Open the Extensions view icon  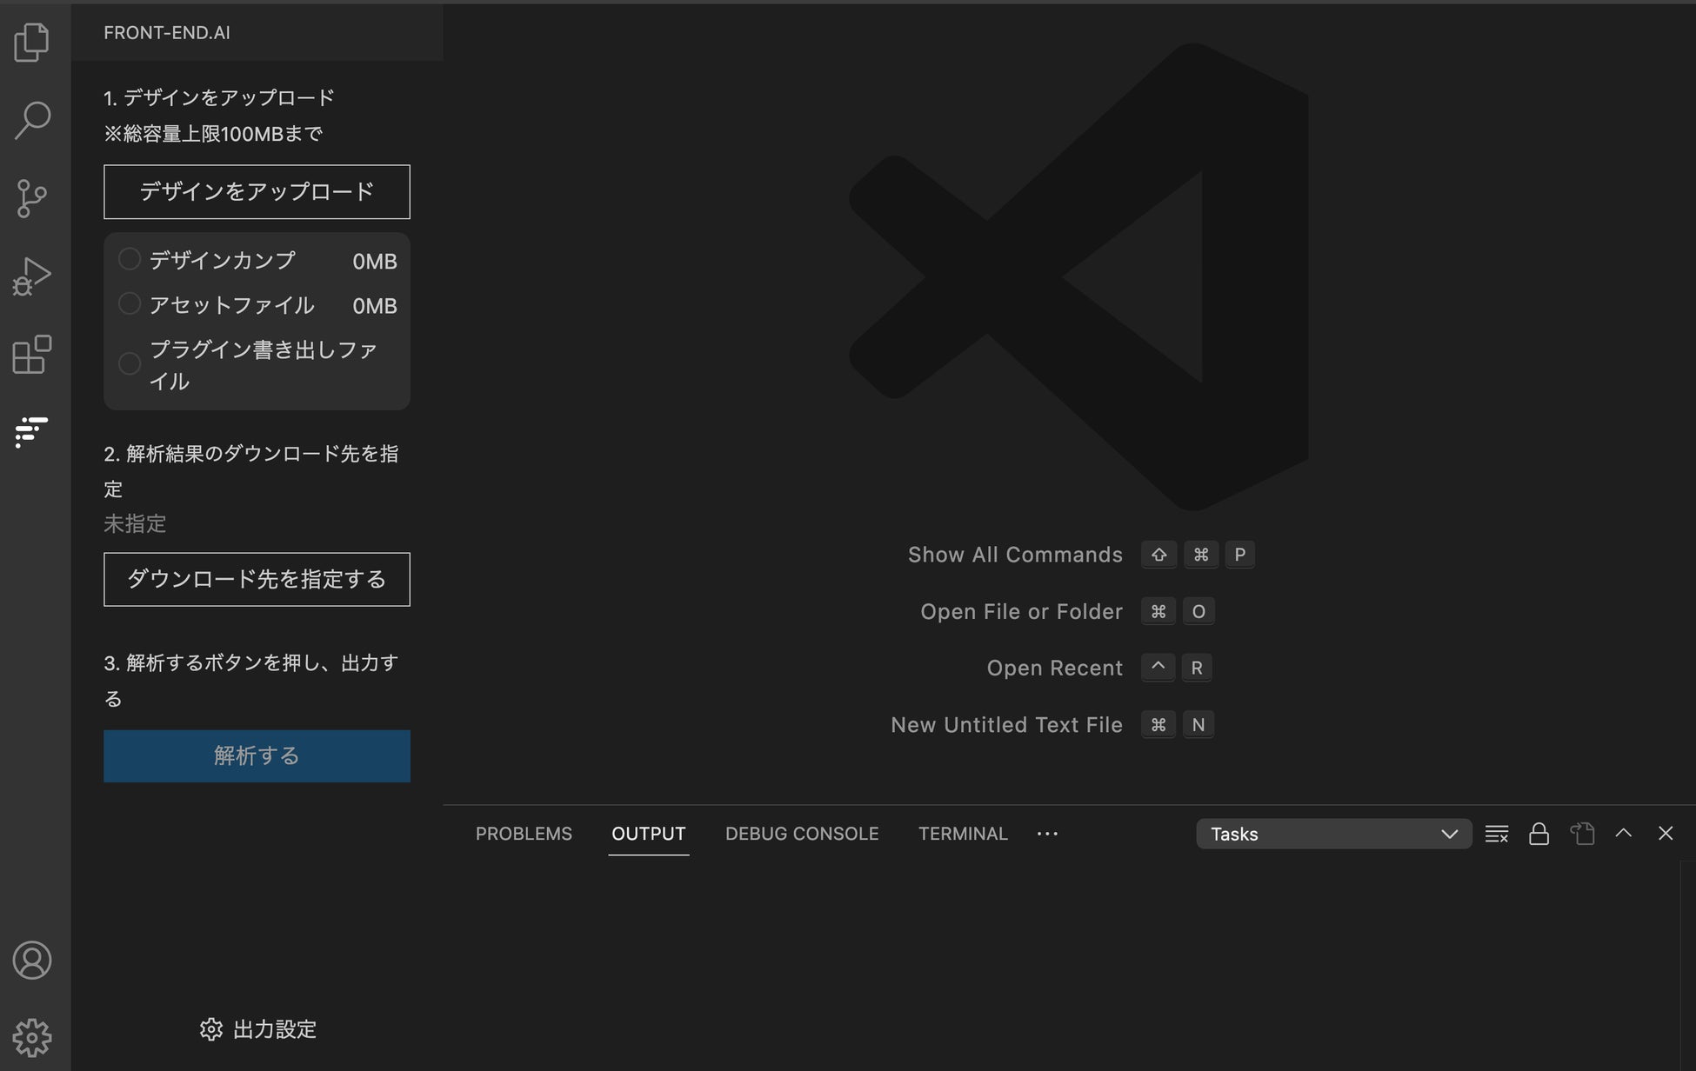point(32,355)
